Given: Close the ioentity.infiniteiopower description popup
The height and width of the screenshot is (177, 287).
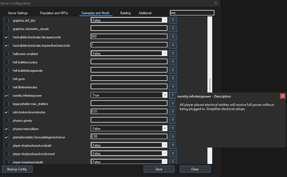Looking at the screenshot, I should point(283,96).
